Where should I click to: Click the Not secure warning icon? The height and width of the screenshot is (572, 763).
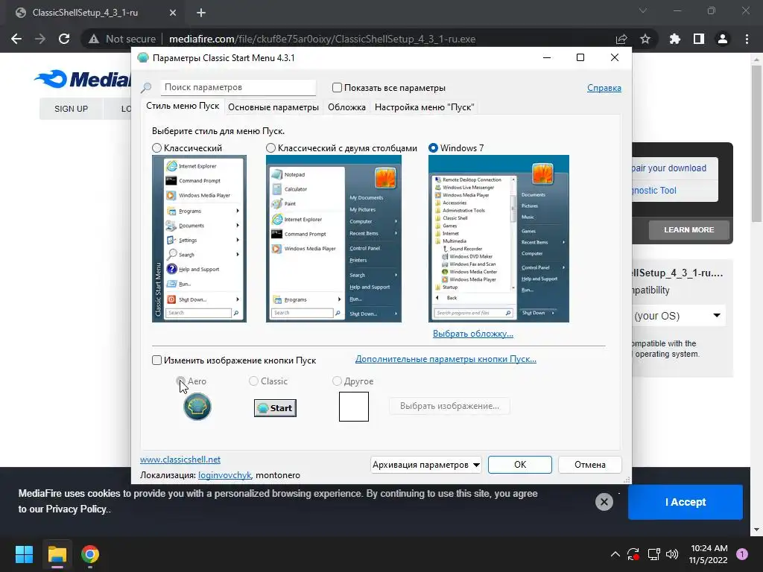pos(94,39)
